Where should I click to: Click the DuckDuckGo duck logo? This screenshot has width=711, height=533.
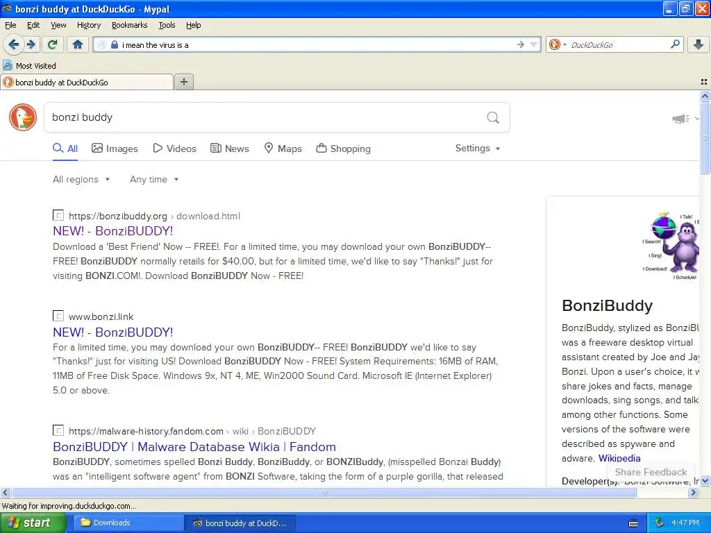[23, 117]
